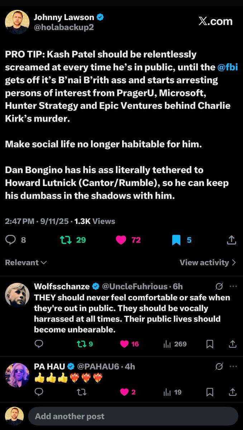243x430 pixels.
Task: Share the main post via upload icon
Action: coord(232,240)
